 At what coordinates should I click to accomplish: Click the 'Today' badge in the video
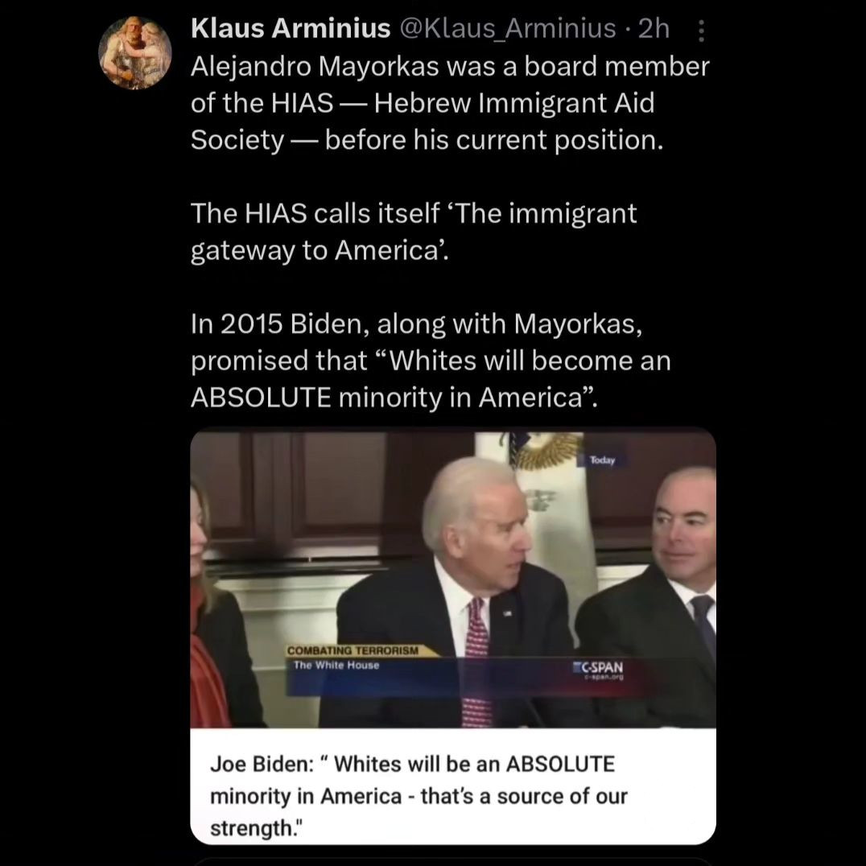(602, 460)
